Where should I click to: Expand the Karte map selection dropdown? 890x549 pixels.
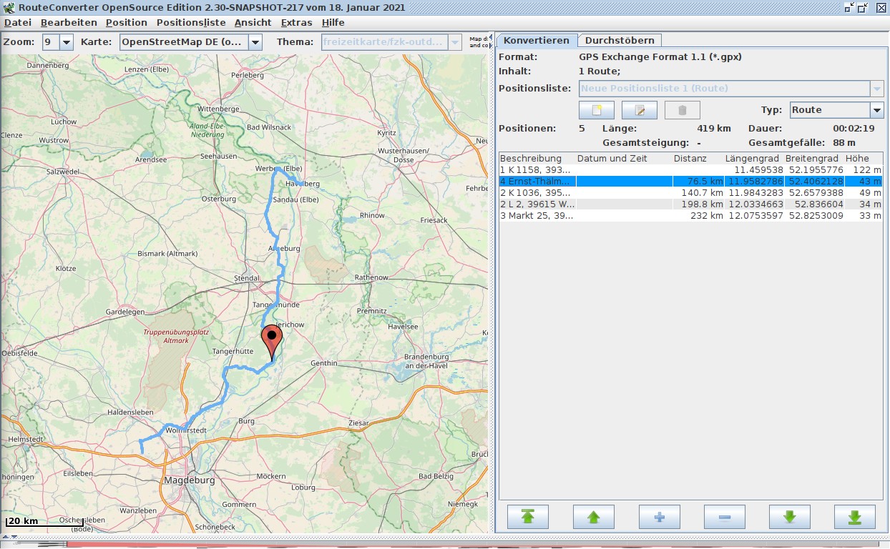coord(255,42)
